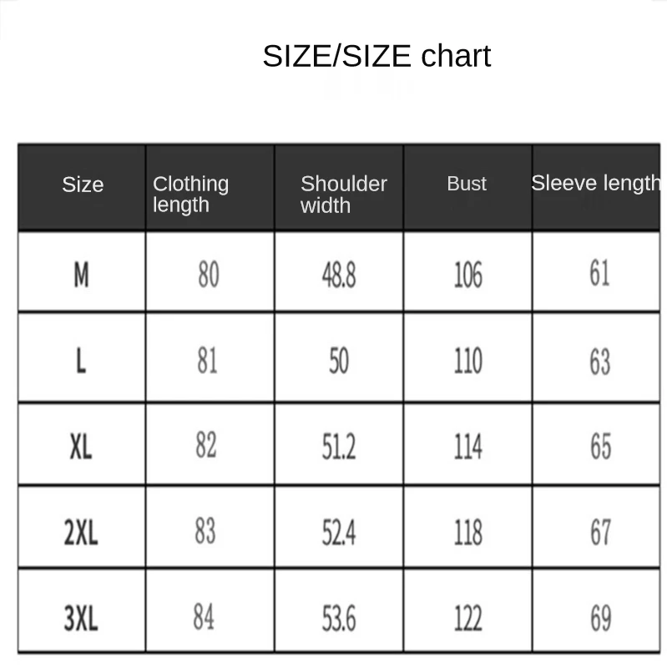The width and height of the screenshot is (667, 668).
Task: Click the M size row label
Action: tap(81, 274)
